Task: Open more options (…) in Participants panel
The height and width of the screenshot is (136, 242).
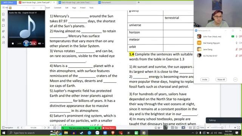Action: coord(235,80)
